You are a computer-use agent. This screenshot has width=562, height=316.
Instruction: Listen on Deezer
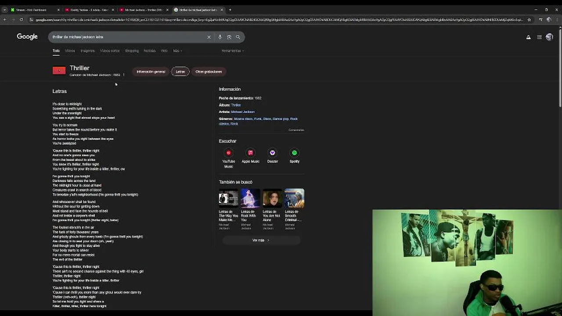pyautogui.click(x=272, y=156)
